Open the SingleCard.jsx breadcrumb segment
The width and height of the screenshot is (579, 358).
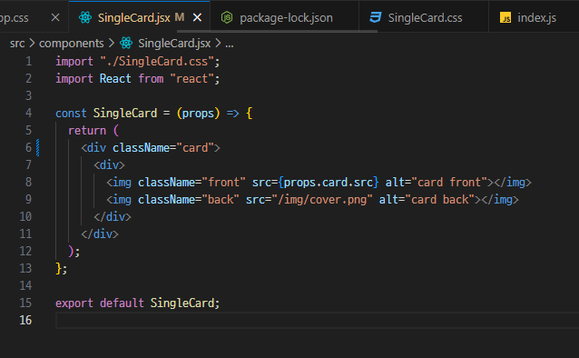(174, 44)
